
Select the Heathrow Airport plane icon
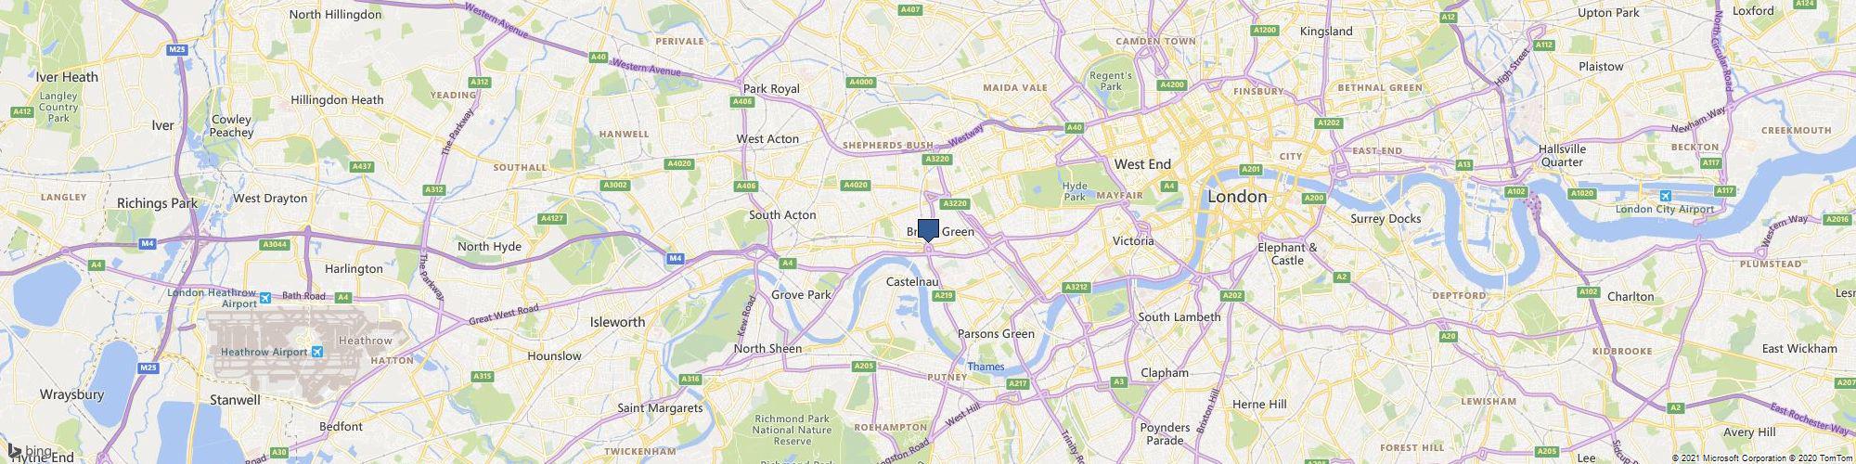coord(318,352)
